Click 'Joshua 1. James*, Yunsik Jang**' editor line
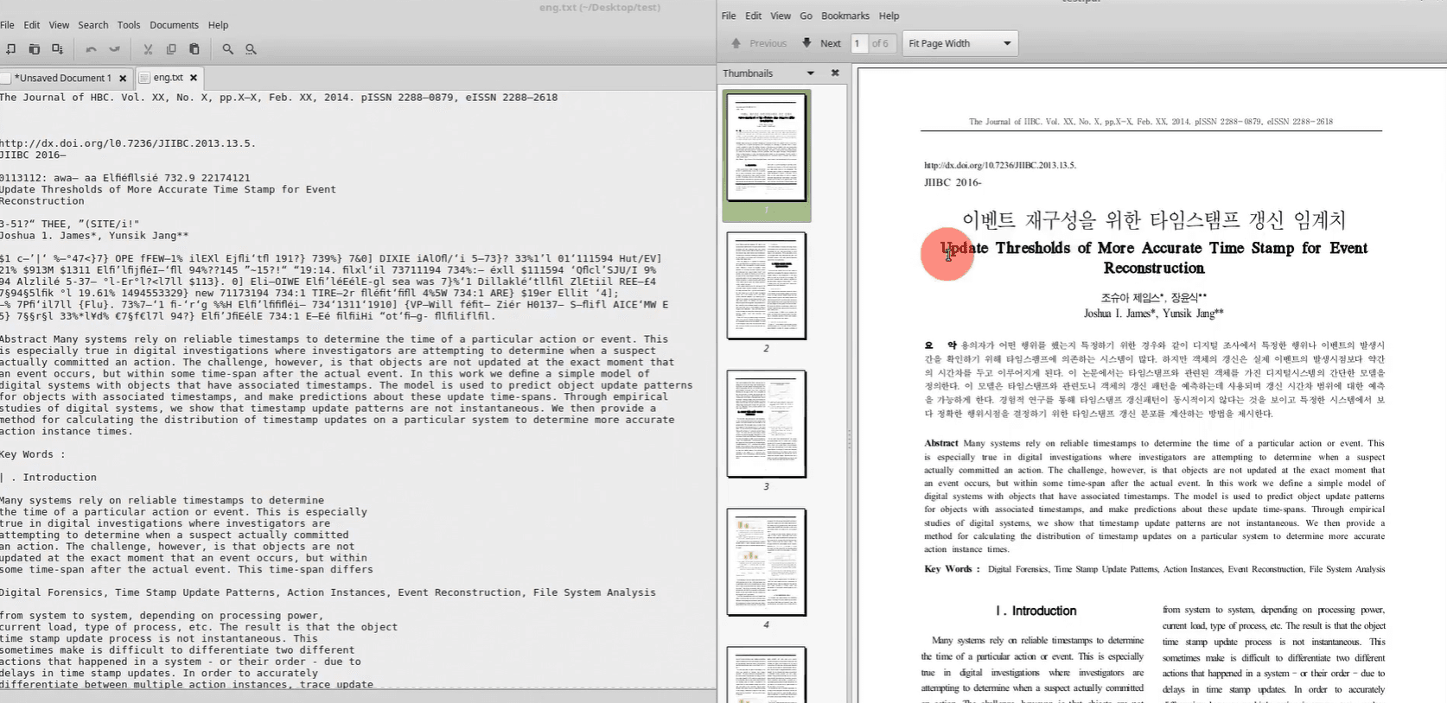 (x=94, y=236)
